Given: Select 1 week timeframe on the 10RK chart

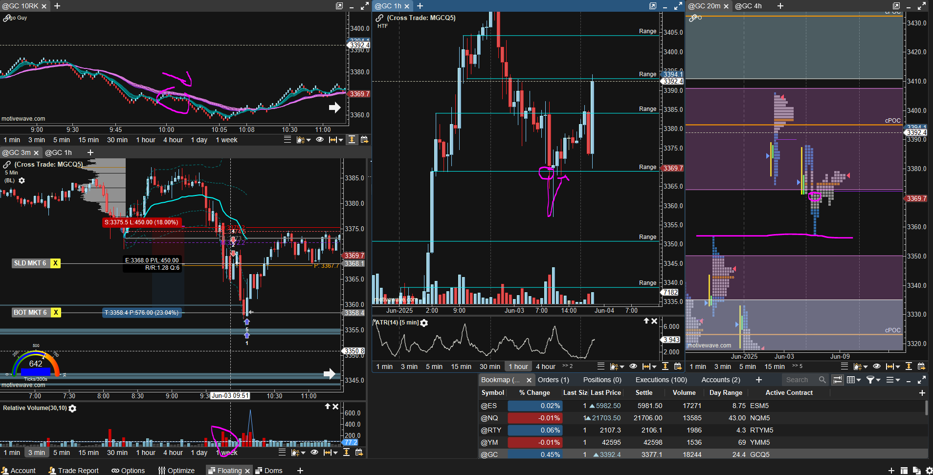Looking at the screenshot, I should (x=226, y=140).
